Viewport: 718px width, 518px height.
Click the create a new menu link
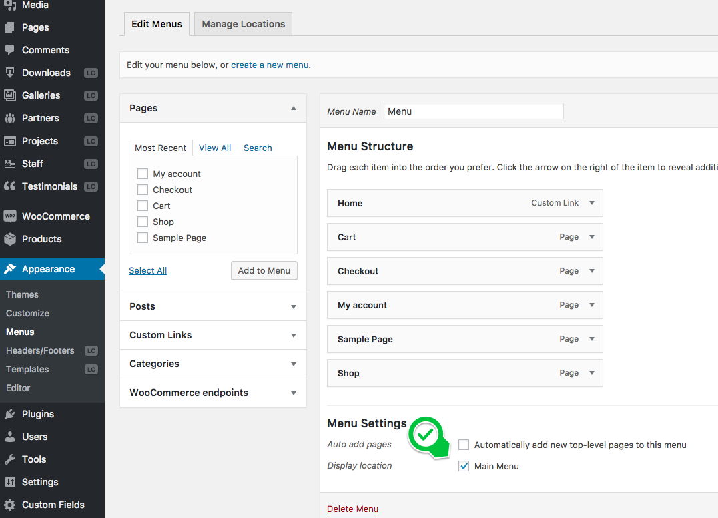(x=270, y=65)
